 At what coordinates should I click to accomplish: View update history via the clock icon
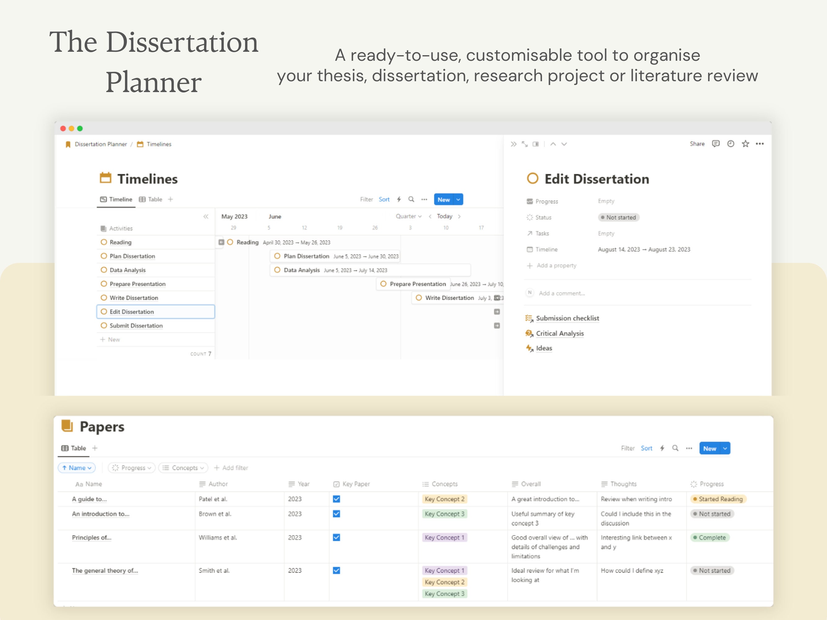[x=731, y=144]
